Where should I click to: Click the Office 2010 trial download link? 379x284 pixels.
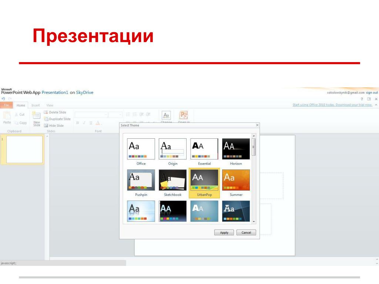pyautogui.click(x=332, y=105)
